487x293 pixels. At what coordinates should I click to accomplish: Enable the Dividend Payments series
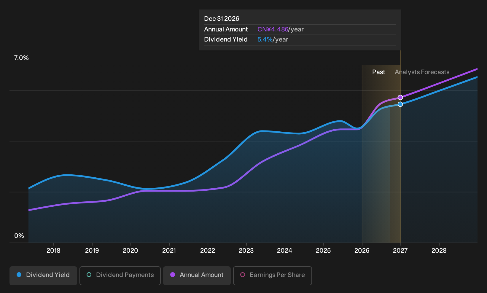pos(120,276)
